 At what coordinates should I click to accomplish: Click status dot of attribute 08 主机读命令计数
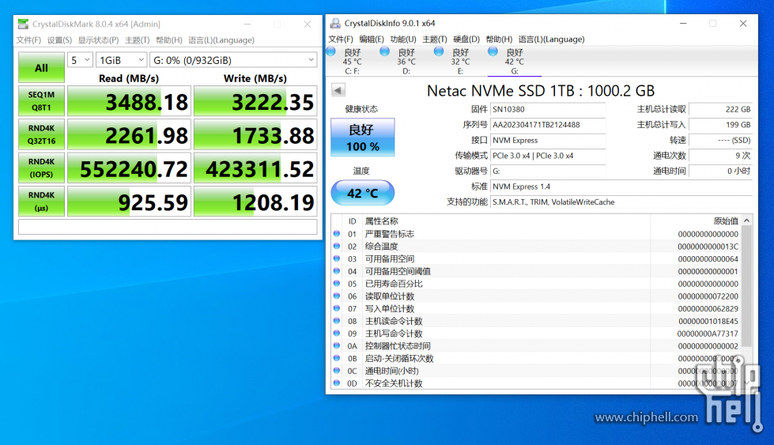(337, 321)
